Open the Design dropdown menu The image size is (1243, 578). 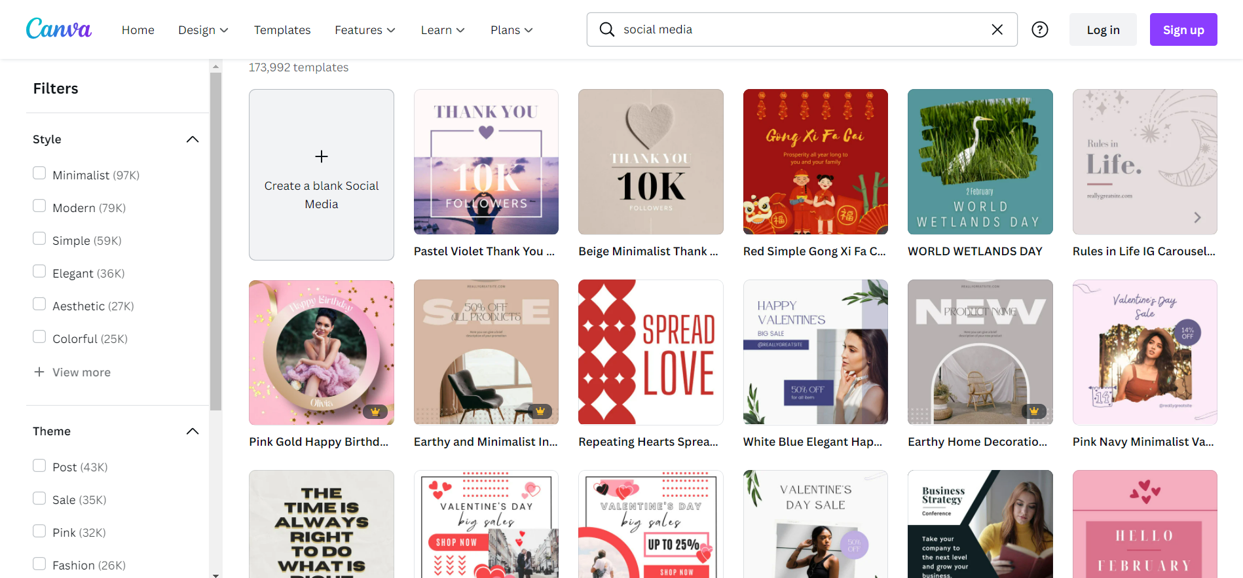pyautogui.click(x=203, y=30)
